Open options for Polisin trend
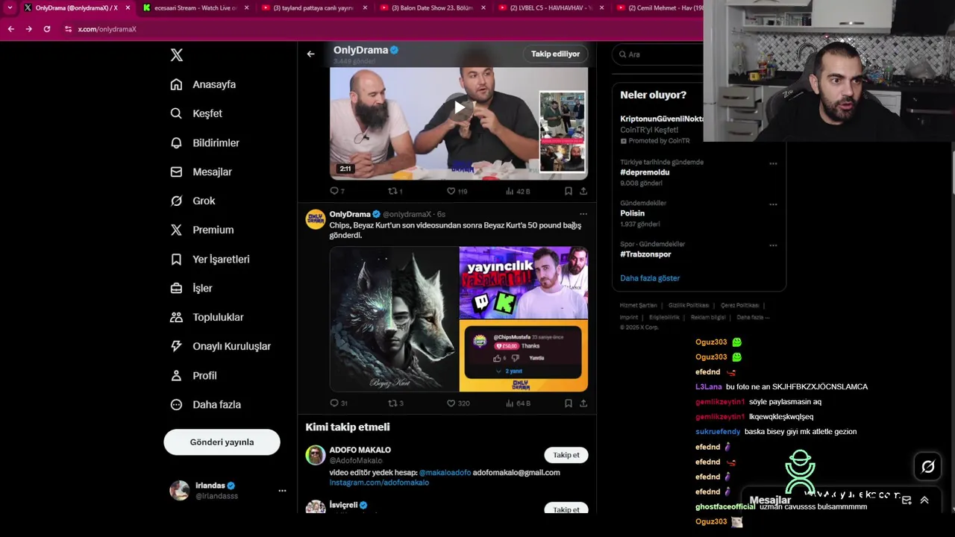The width and height of the screenshot is (955, 537). coord(773,204)
